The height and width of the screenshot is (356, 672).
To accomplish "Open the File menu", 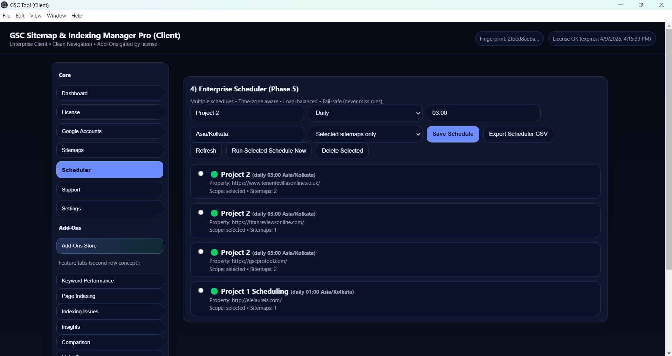I will point(6,16).
